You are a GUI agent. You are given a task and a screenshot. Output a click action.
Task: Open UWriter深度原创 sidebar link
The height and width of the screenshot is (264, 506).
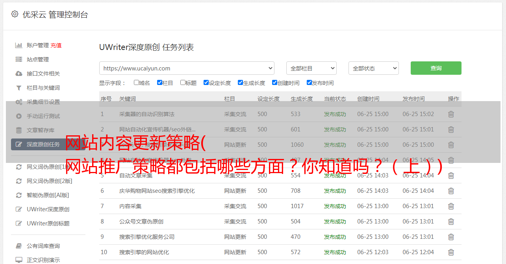pos(48,209)
